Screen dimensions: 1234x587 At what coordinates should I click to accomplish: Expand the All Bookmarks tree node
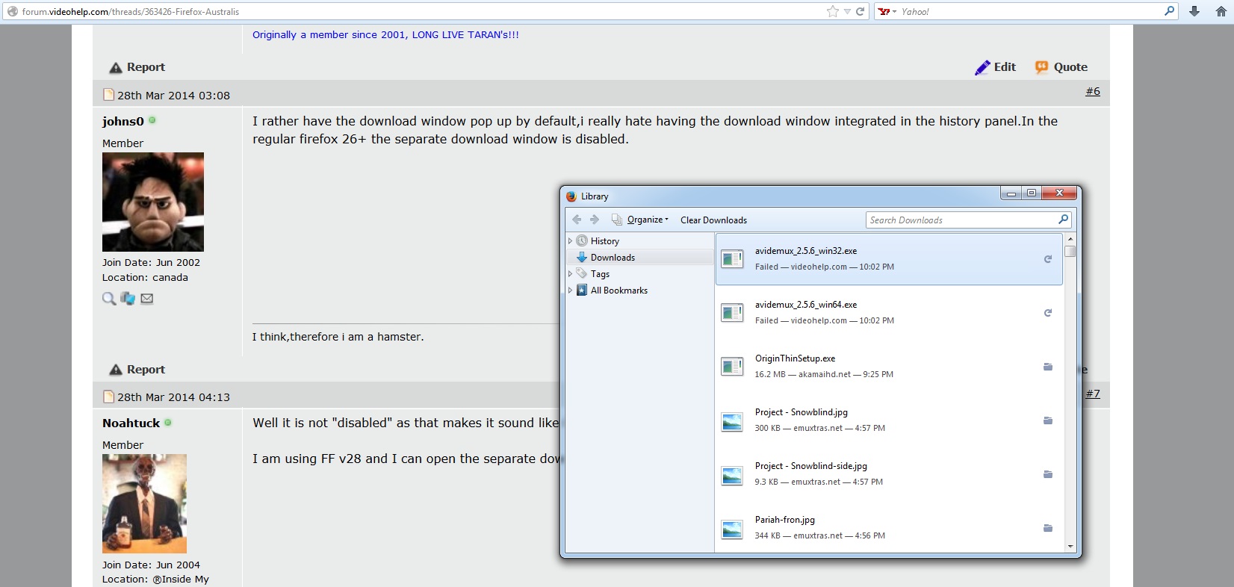point(571,291)
